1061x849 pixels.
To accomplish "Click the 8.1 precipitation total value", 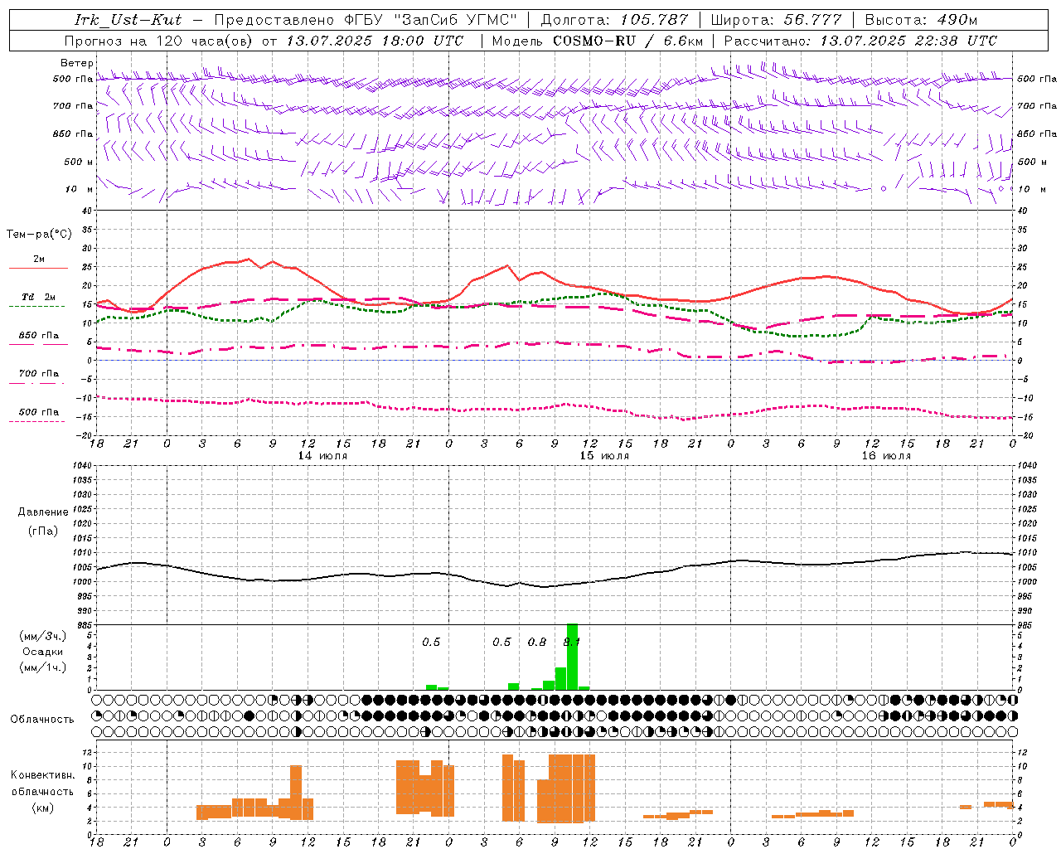I will point(572,643).
